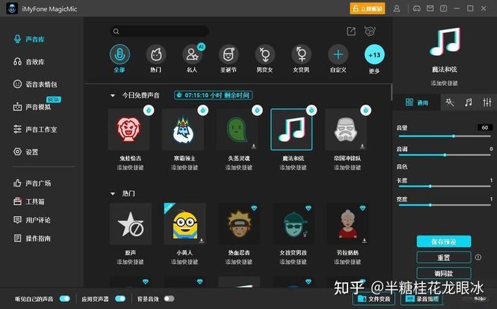Viewport: 497px width, 309px height.
Task: Adjust the 音量 volume slider
Action: (444, 136)
